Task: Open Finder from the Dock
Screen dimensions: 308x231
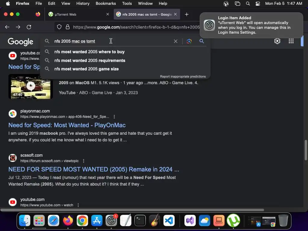Action: click(25, 220)
